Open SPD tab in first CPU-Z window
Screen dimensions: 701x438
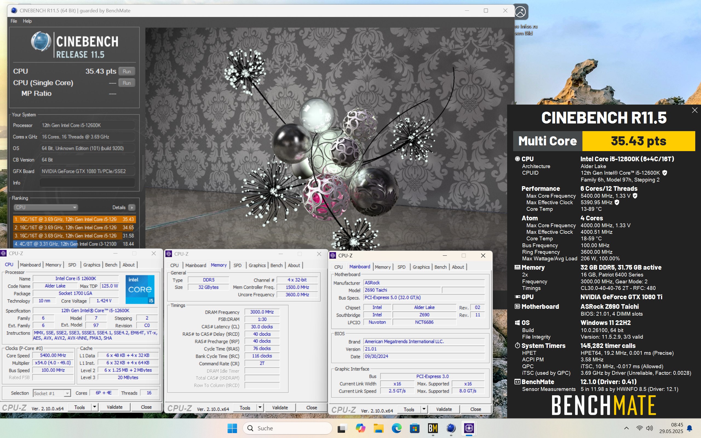pos(72,265)
